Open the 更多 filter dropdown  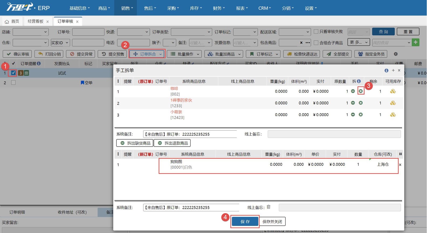359,42
